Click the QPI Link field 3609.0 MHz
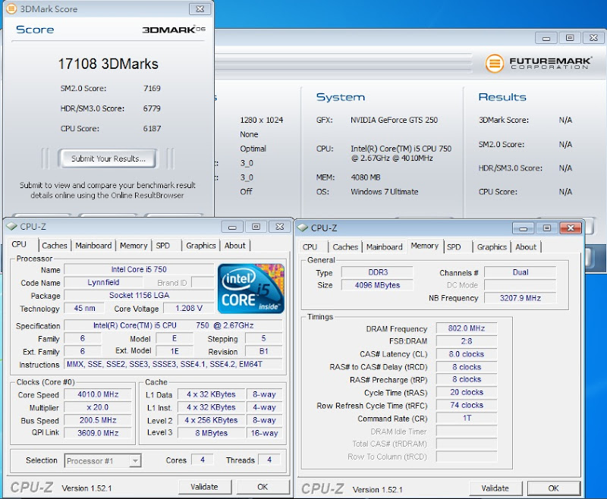 pos(98,433)
